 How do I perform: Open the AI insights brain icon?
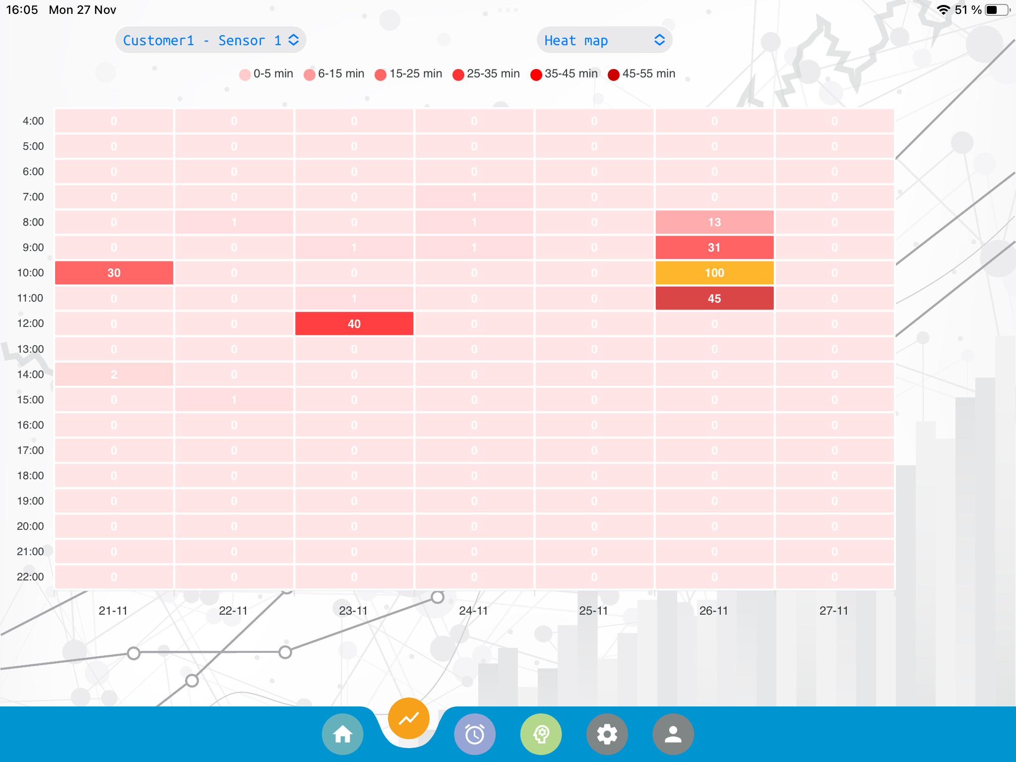click(x=541, y=734)
